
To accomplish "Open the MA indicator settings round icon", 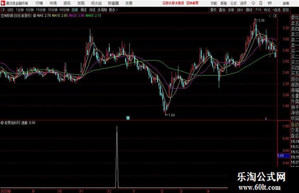I will click(x=34, y=16).
